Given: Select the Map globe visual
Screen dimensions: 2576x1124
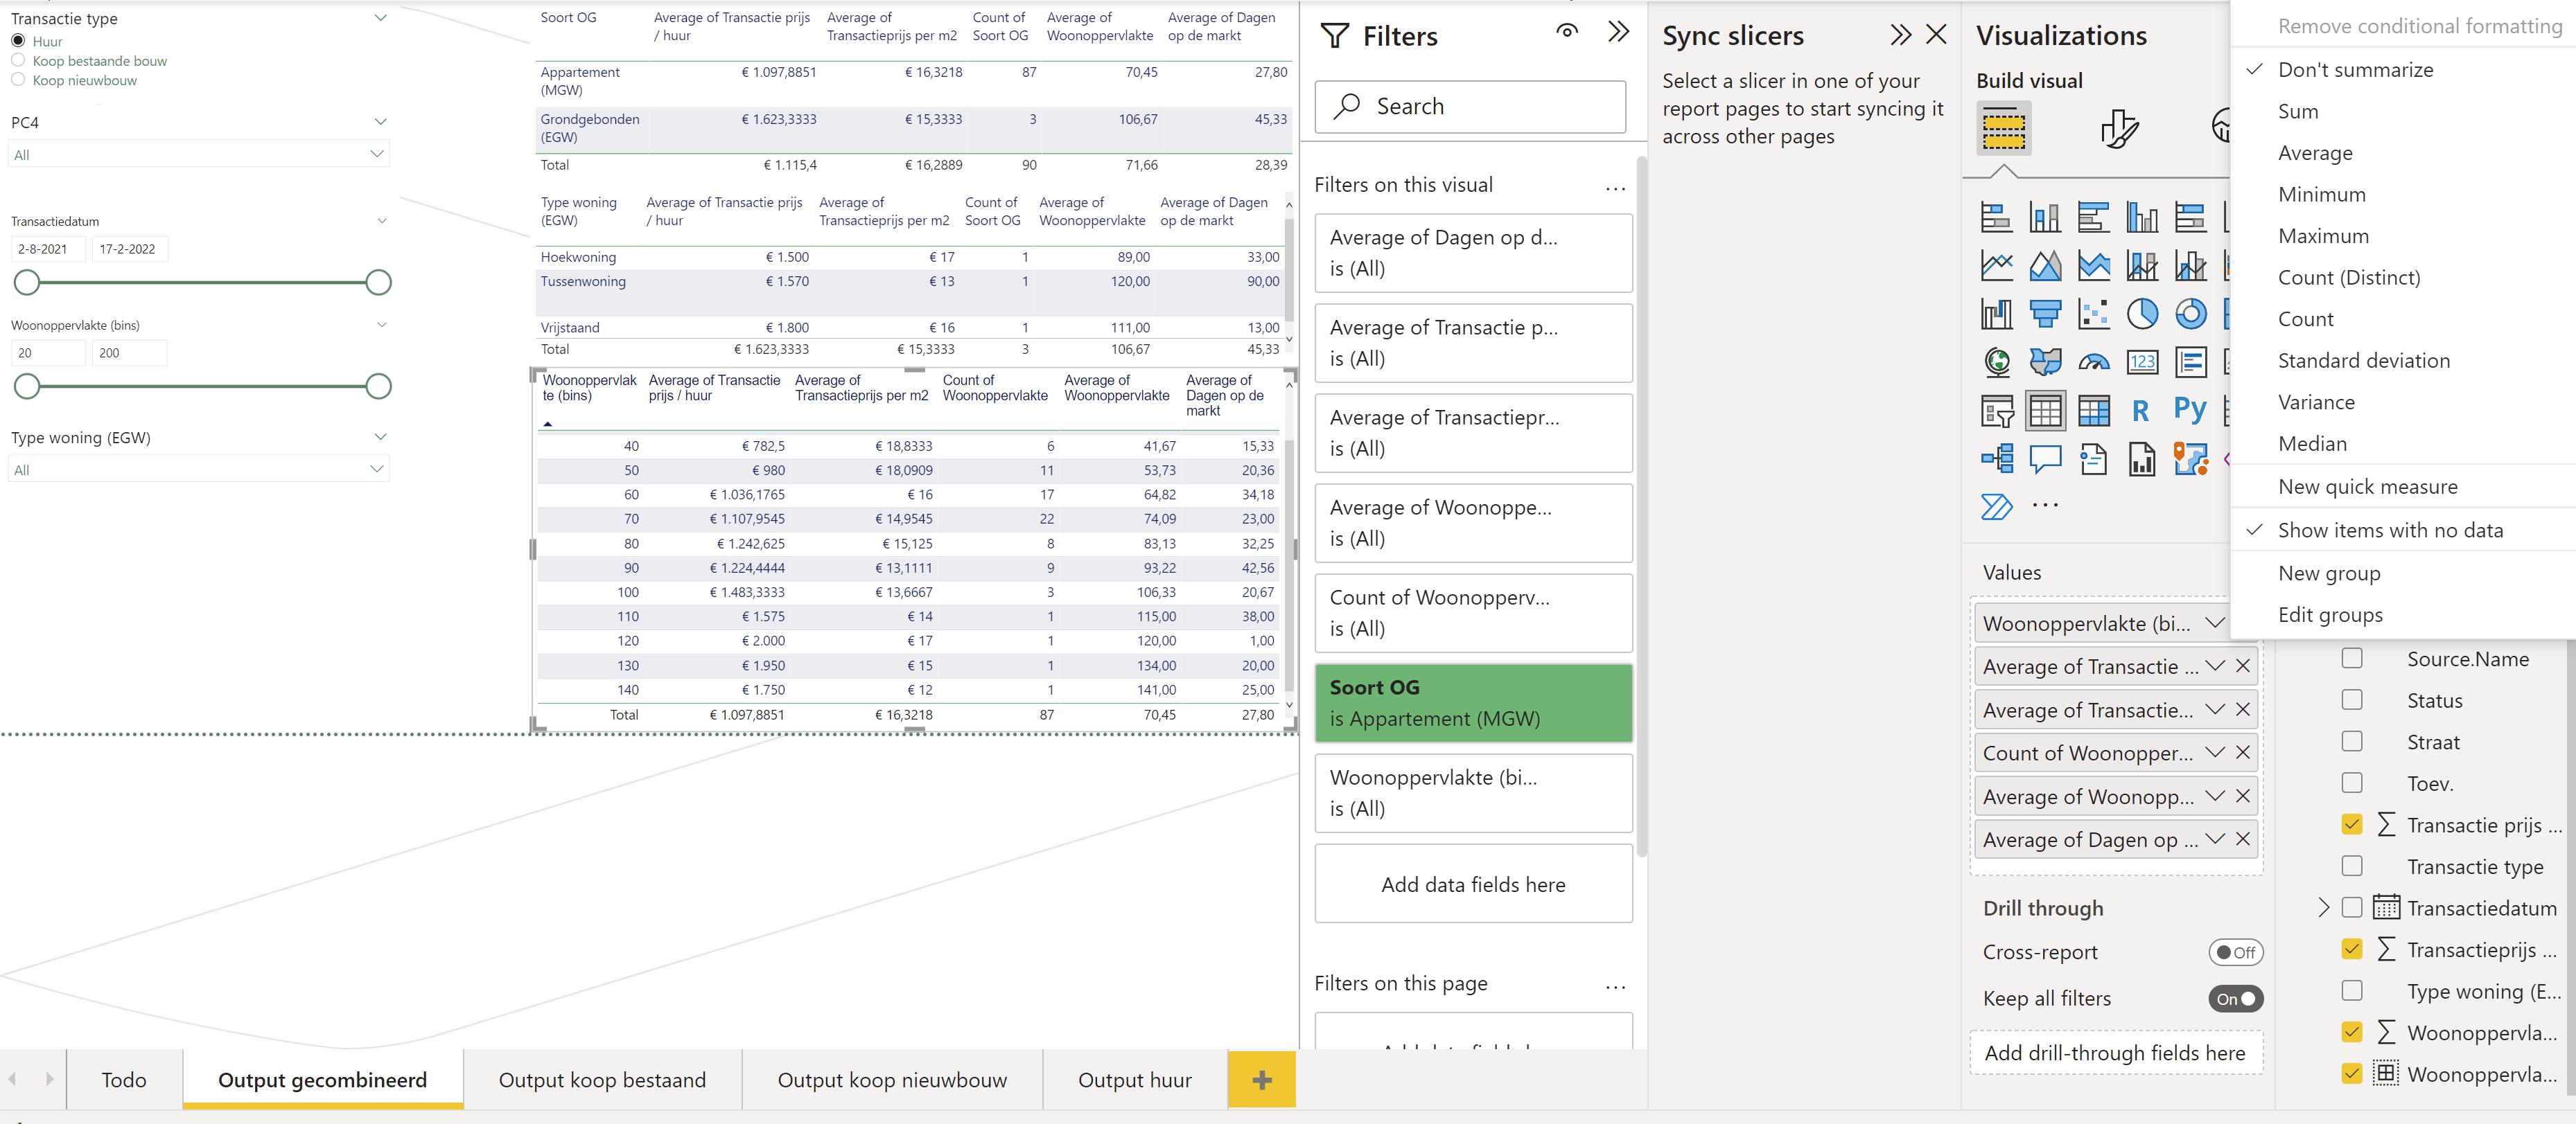Looking at the screenshot, I should click(1996, 362).
